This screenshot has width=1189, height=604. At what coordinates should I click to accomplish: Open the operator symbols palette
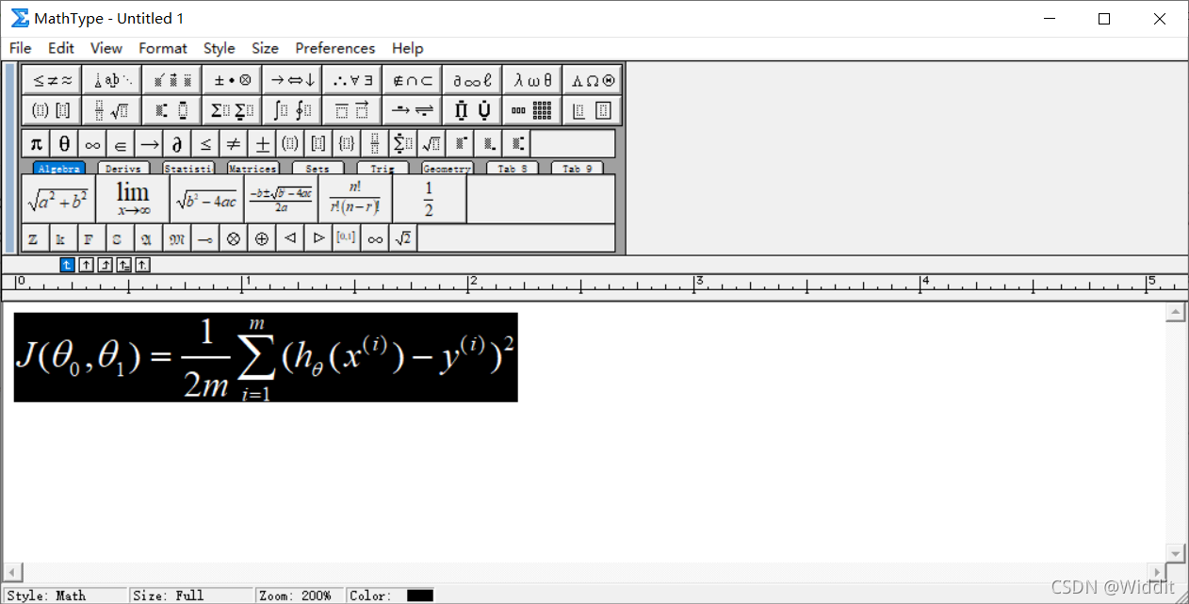233,80
